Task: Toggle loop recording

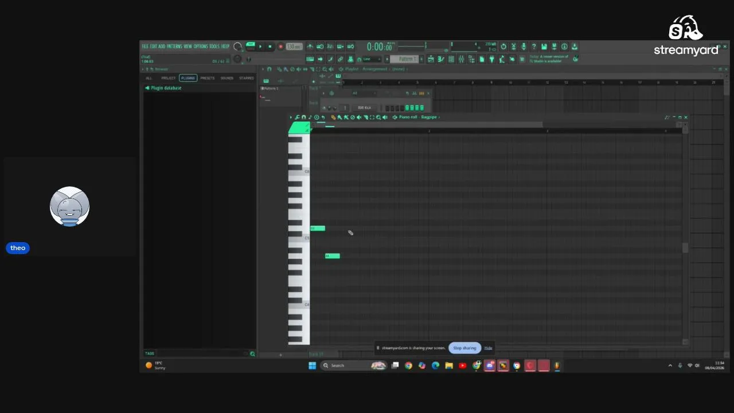Action: click(x=351, y=46)
